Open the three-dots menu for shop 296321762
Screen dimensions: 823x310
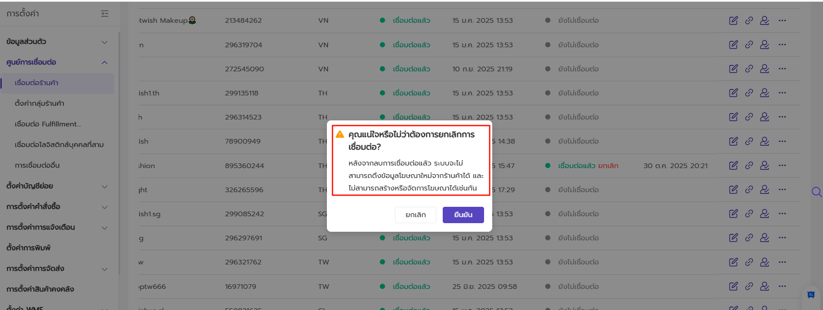pos(782,262)
